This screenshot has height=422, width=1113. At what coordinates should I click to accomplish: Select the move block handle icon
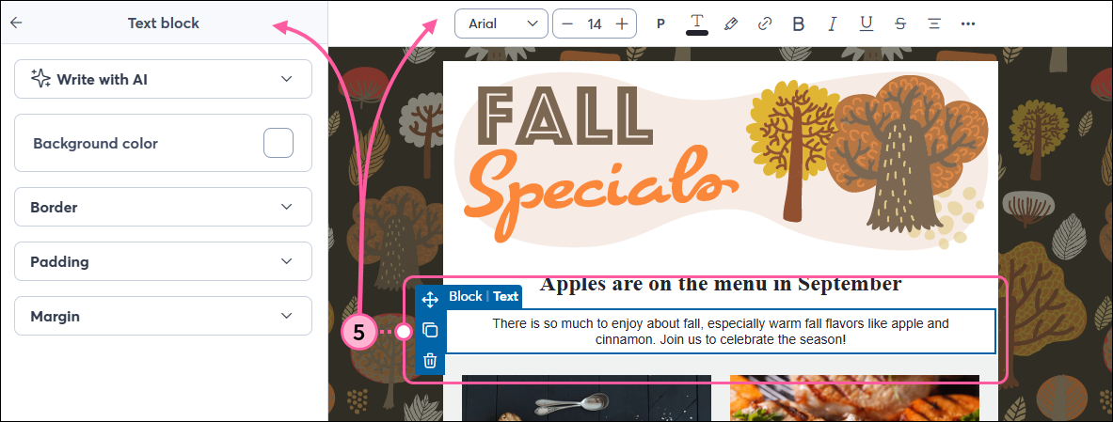[x=429, y=300]
